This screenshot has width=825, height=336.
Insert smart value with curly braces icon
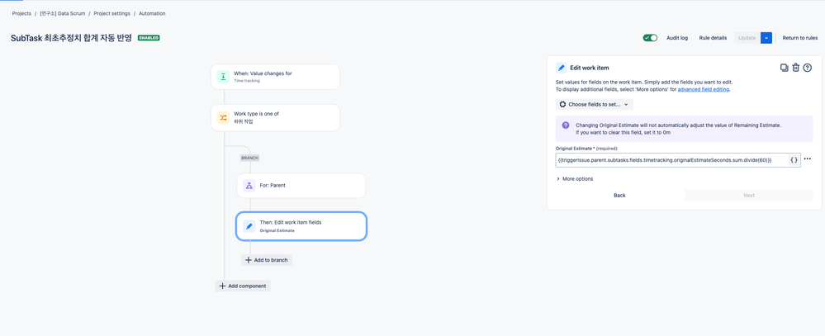794,160
